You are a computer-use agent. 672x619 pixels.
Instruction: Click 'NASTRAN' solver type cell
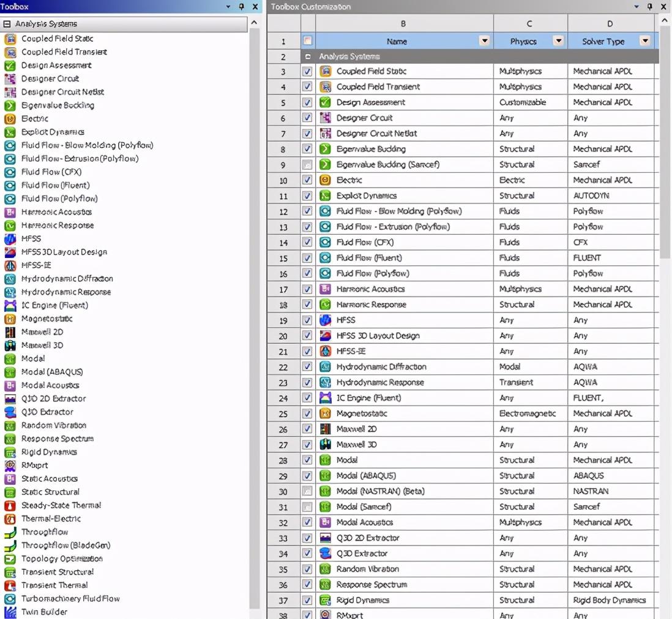click(611, 491)
